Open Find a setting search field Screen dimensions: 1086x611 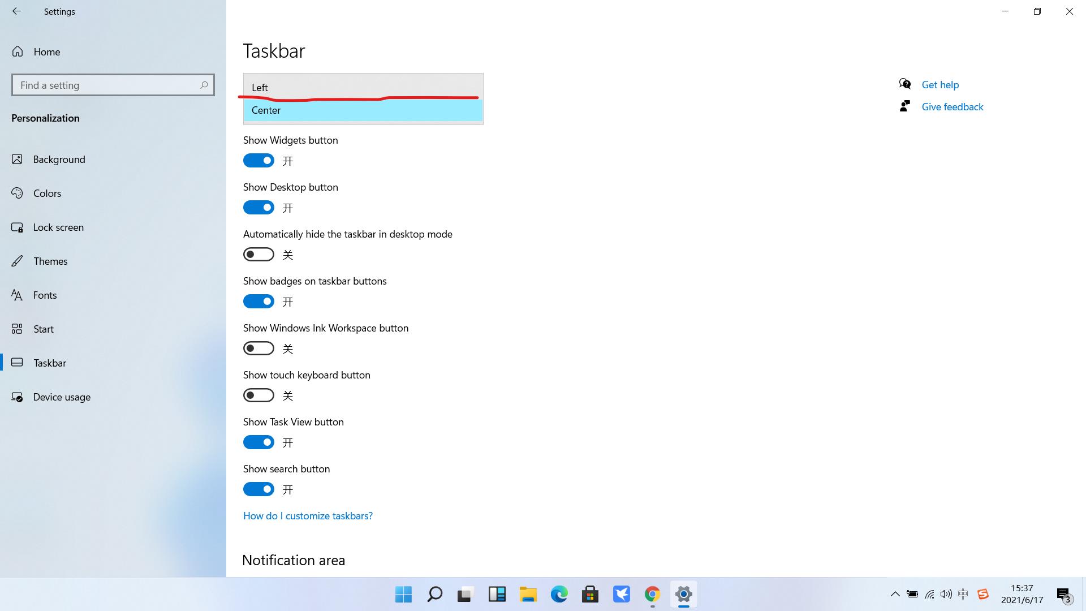(113, 85)
